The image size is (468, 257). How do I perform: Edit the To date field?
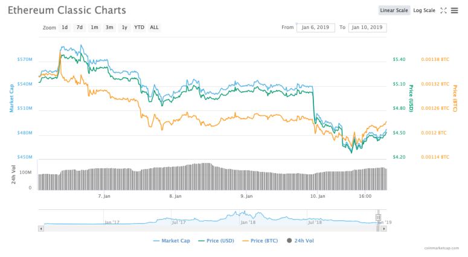coord(367,27)
